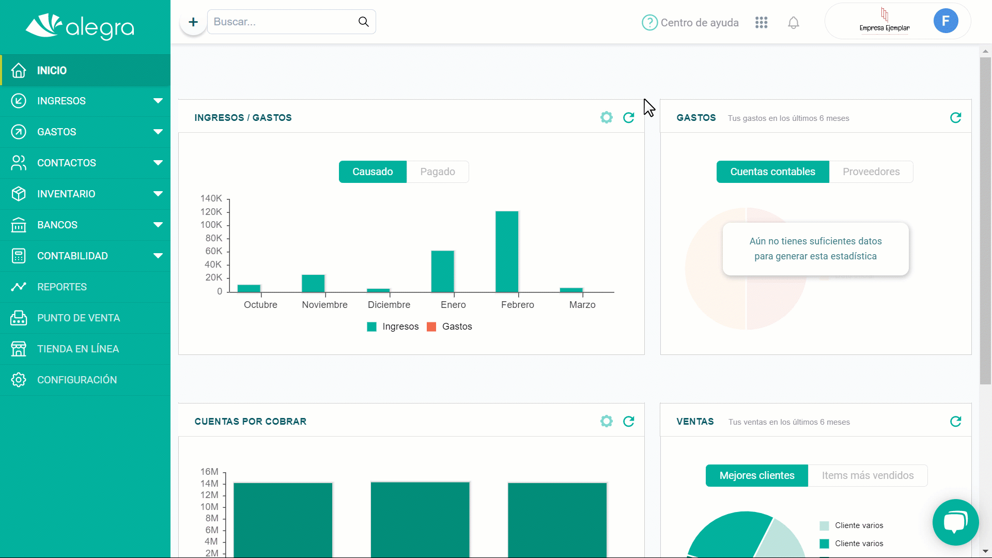This screenshot has width=992, height=558.
Task: Open Cuentas por cobrar settings gear
Action: click(607, 421)
